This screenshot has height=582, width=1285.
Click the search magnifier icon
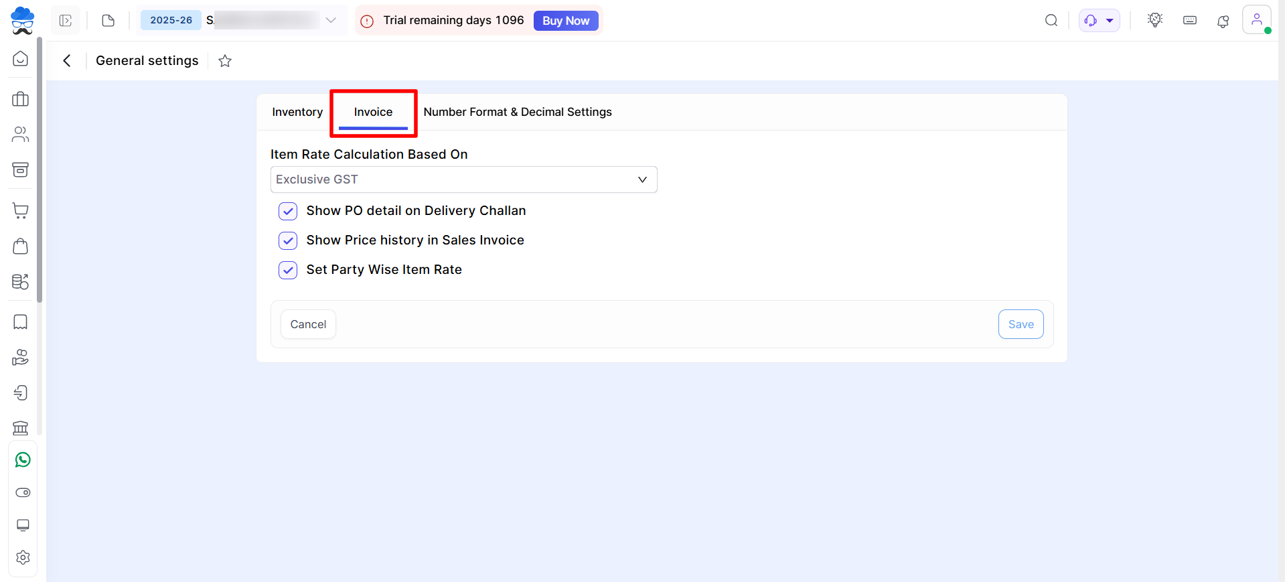(1051, 21)
